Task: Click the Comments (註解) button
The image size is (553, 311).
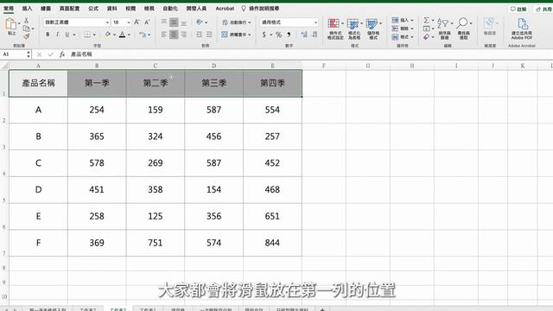Action: click(518, 9)
